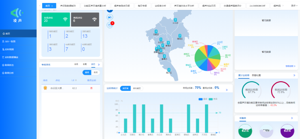Toggle the 夜间 legend color swatch in chart

click(211, 99)
